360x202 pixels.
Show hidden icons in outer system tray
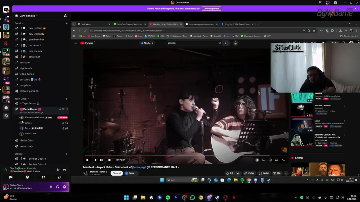[295, 198]
